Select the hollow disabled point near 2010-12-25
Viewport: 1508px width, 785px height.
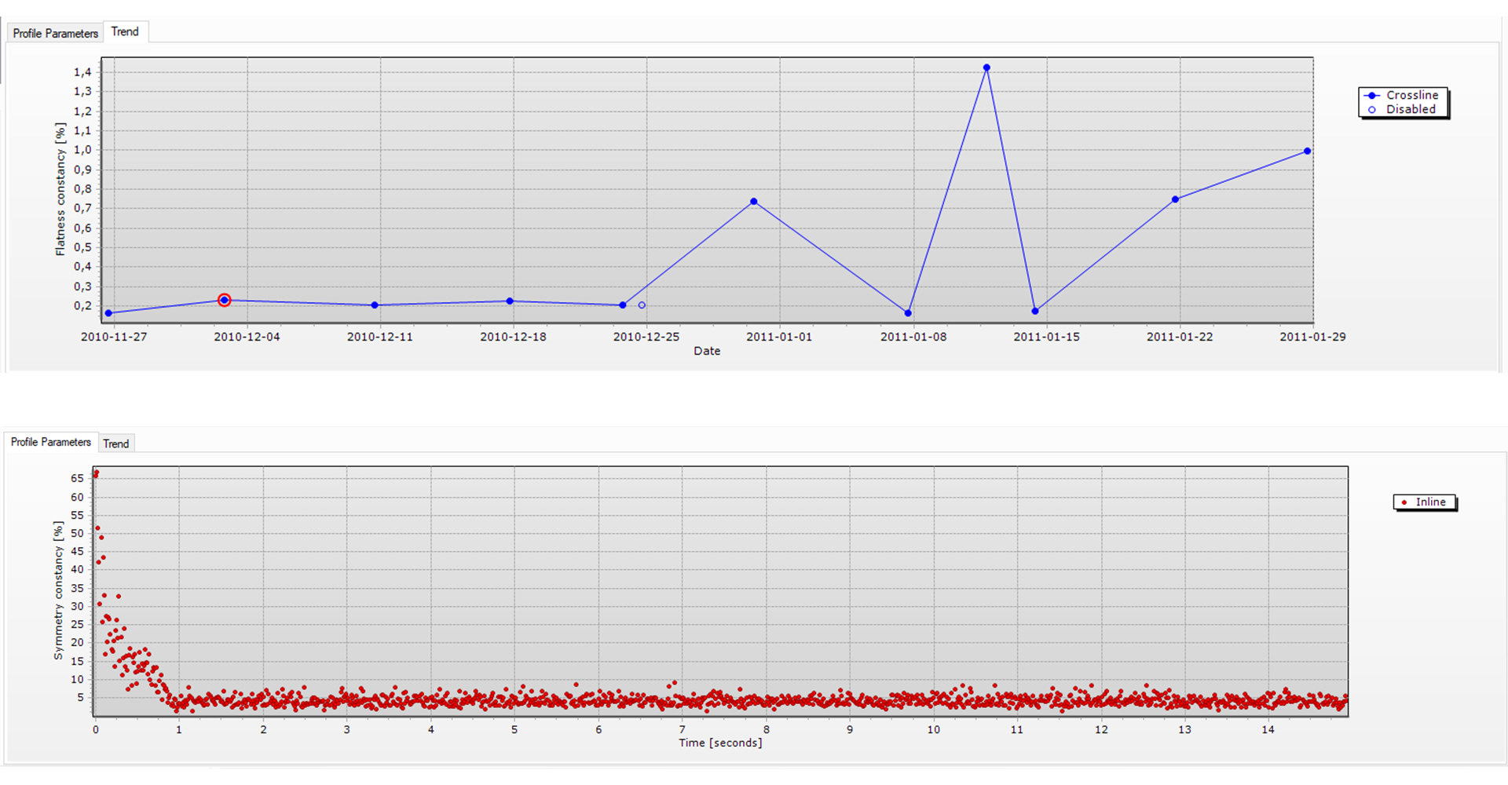click(x=642, y=305)
